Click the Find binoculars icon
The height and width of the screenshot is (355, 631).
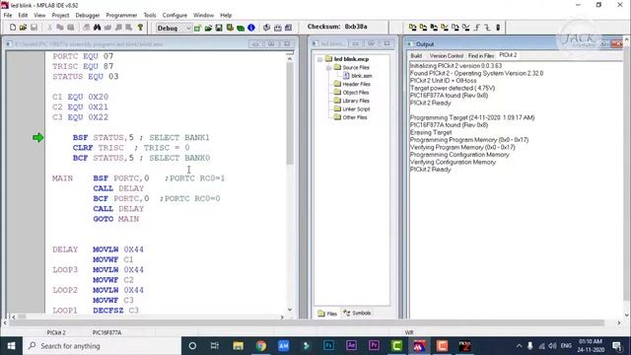click(x=97, y=28)
